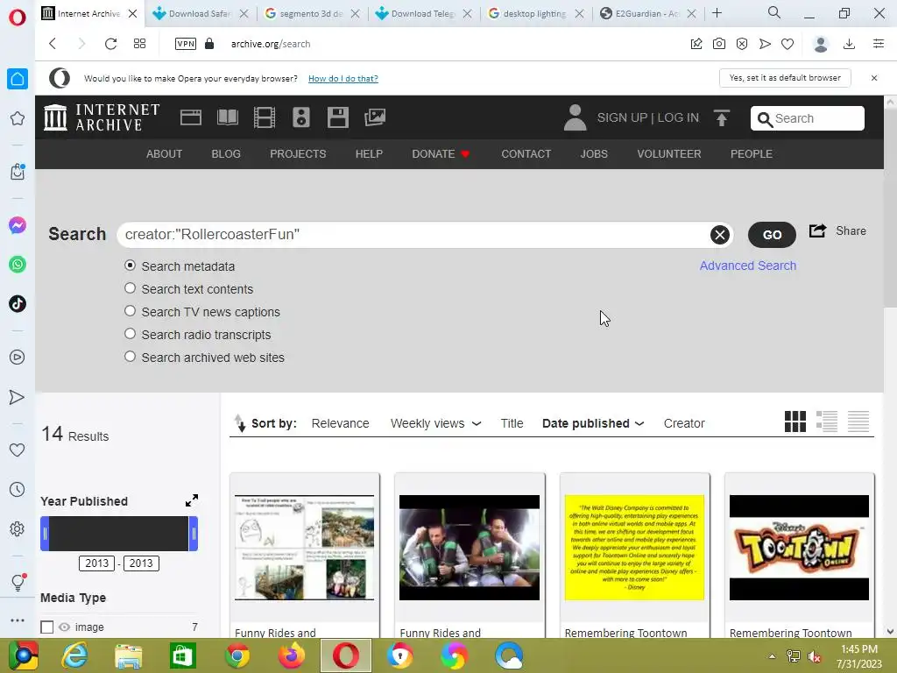The height and width of the screenshot is (673, 897).
Task: Open Opera sidebar Messenger icon
Action: [x=18, y=225]
